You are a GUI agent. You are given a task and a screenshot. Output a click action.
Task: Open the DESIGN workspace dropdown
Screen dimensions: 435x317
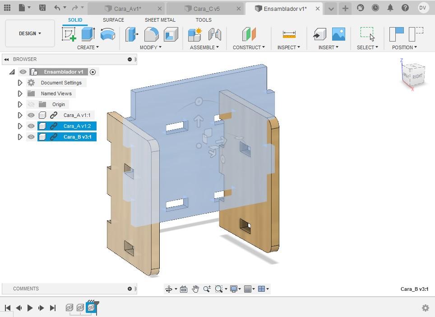pos(30,33)
